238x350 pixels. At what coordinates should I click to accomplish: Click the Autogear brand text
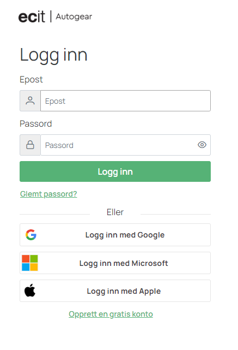(74, 17)
